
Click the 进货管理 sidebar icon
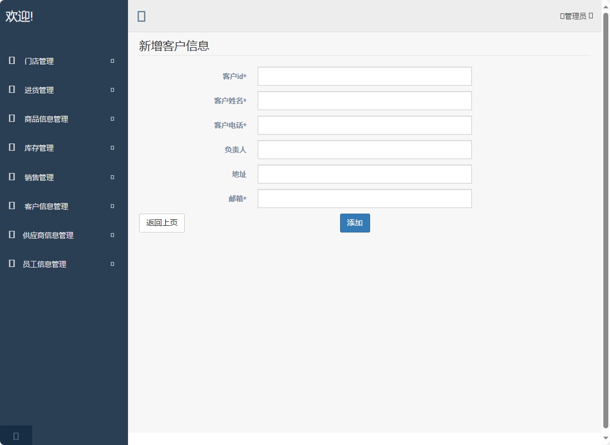(12, 90)
